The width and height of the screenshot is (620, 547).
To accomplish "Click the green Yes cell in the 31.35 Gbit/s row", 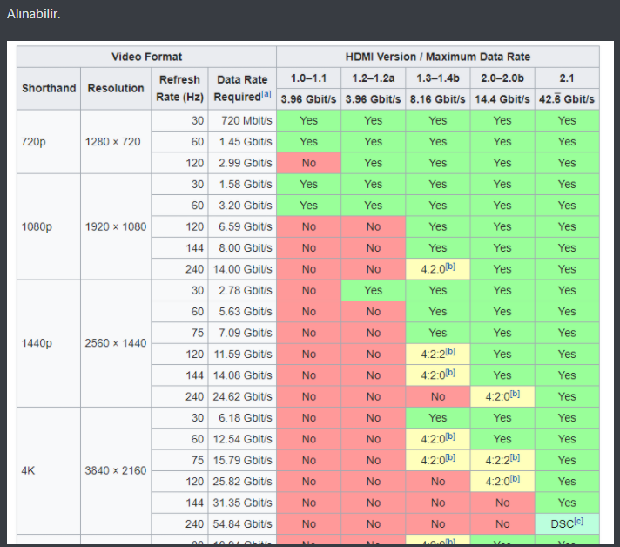I will (x=567, y=503).
